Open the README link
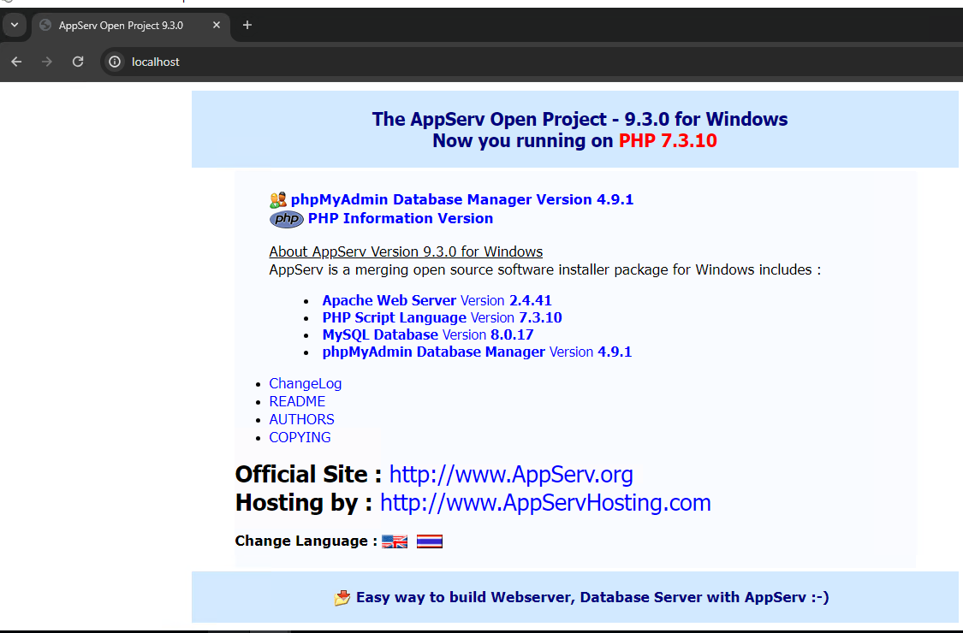Screen dimensions: 963x633 point(297,401)
